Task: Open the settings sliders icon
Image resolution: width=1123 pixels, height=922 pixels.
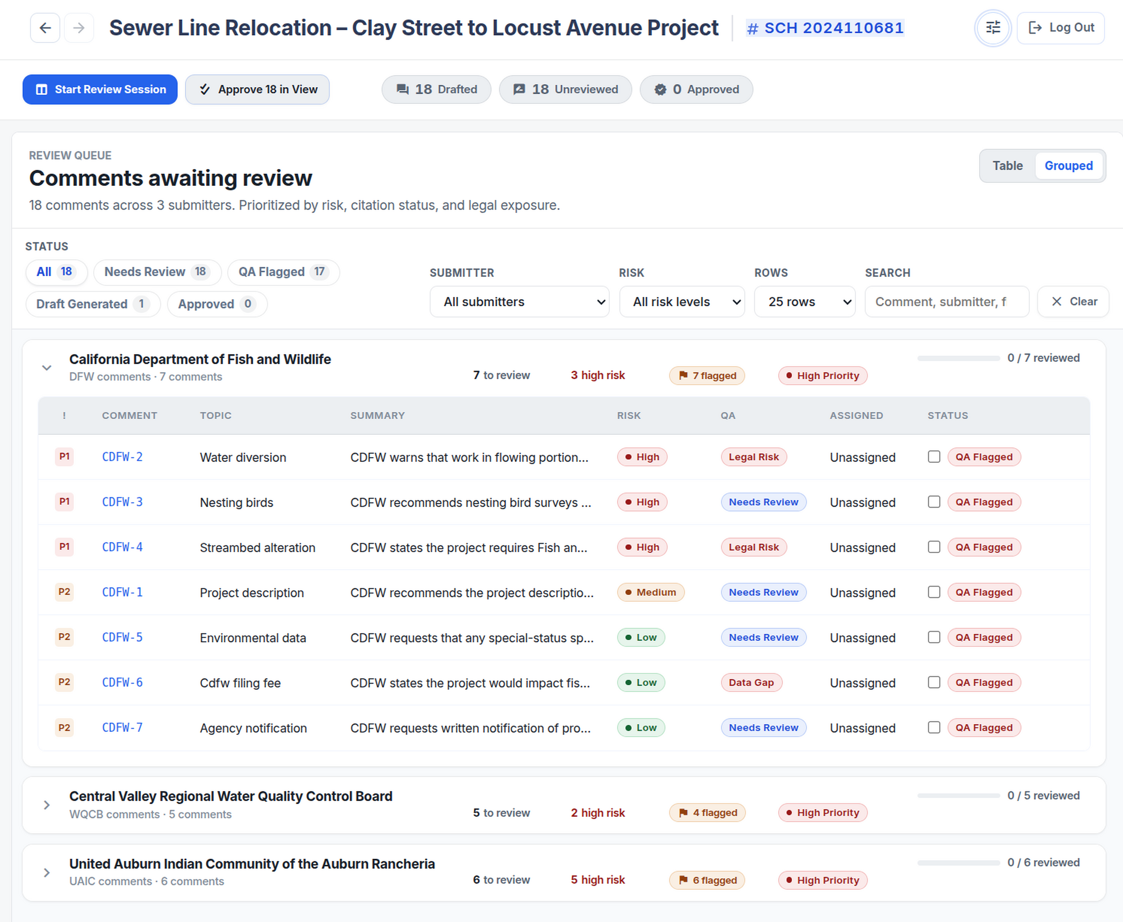Action: (x=993, y=27)
